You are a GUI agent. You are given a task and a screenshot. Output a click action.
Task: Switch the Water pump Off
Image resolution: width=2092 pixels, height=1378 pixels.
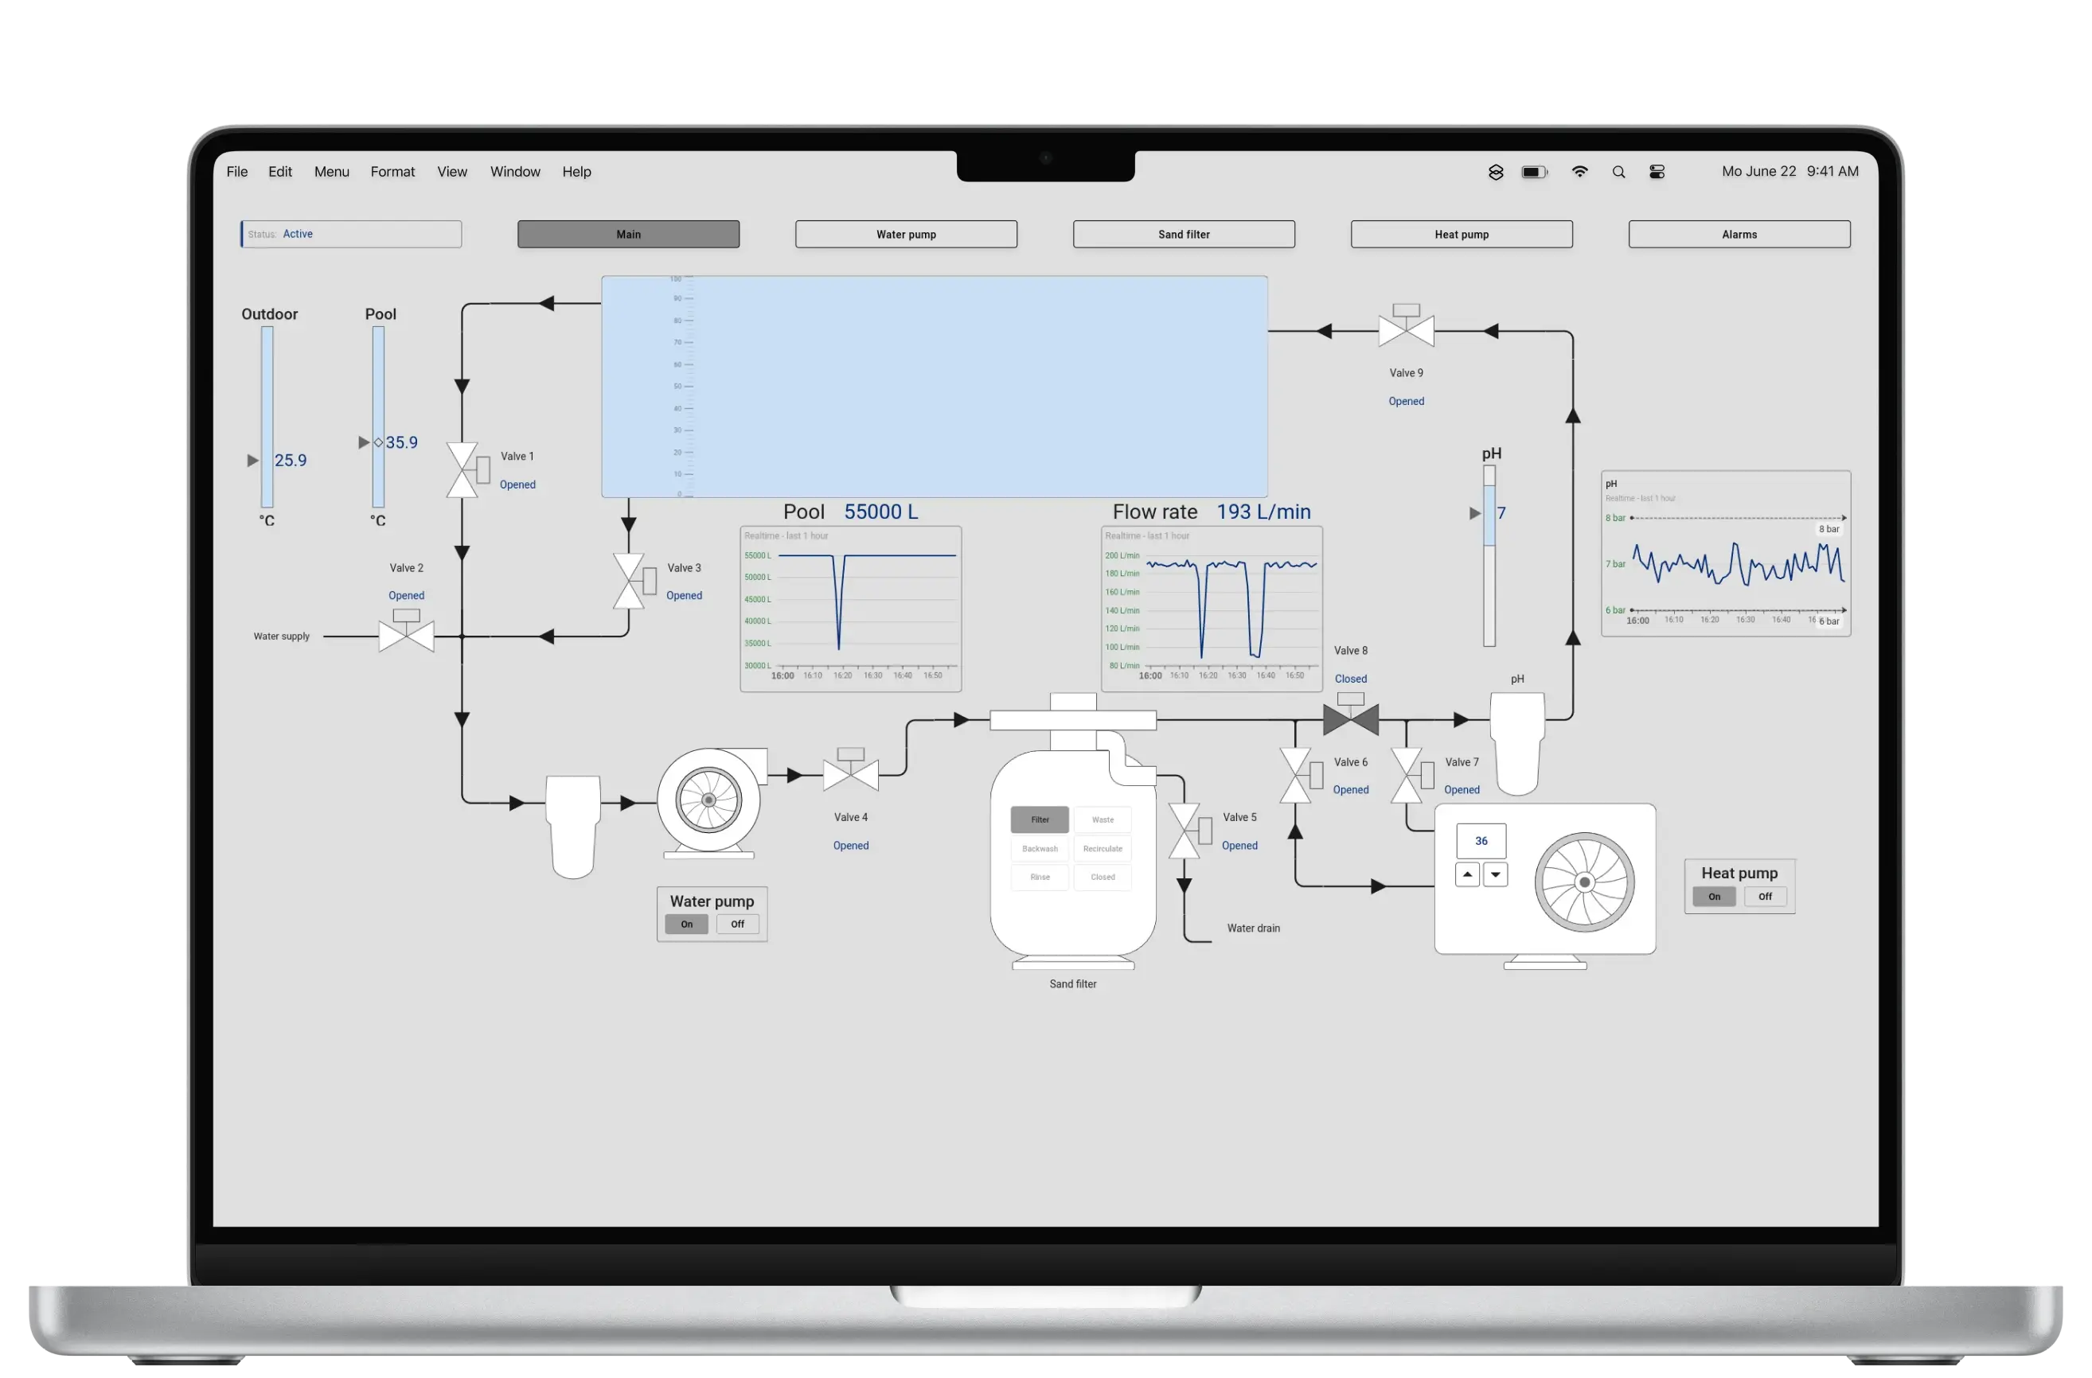[x=737, y=924]
